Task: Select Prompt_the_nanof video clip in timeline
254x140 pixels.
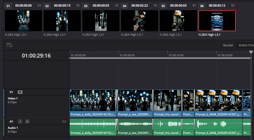Action: 167,103
